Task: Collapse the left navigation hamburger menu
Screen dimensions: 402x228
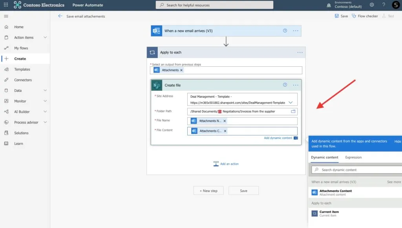Action: (6, 16)
